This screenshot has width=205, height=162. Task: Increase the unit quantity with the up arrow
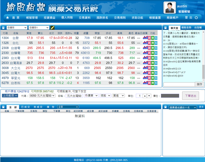[145, 96]
